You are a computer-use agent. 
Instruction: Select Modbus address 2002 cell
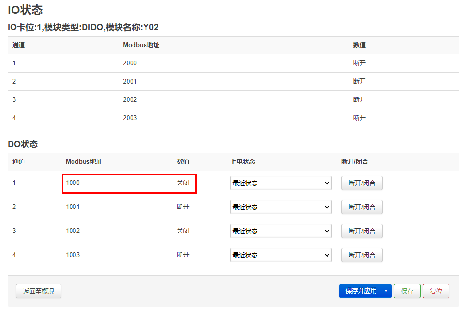pyautogui.click(x=130, y=99)
